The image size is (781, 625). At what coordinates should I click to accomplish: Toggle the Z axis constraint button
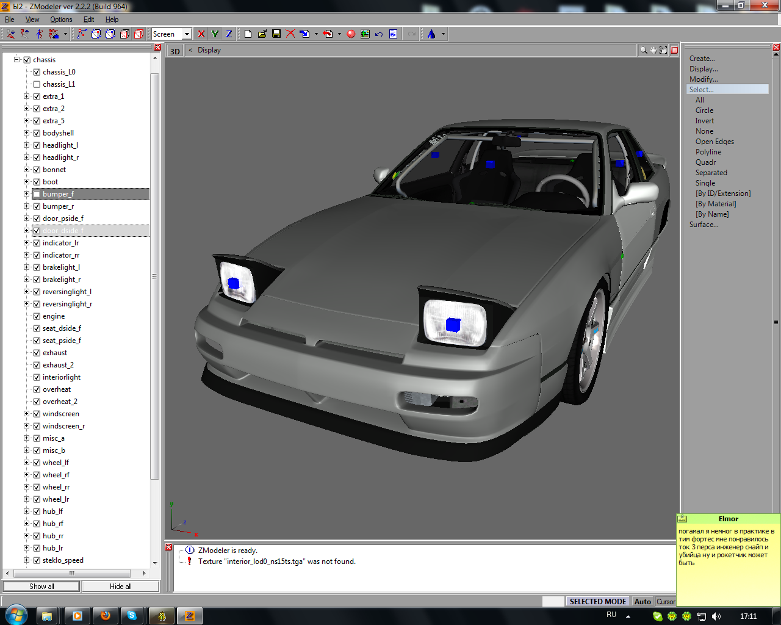click(x=229, y=34)
